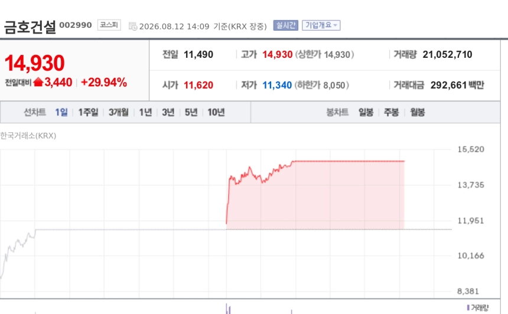Open the 일봉 daily candle chart
This screenshot has width=508, height=314.
[x=366, y=112]
